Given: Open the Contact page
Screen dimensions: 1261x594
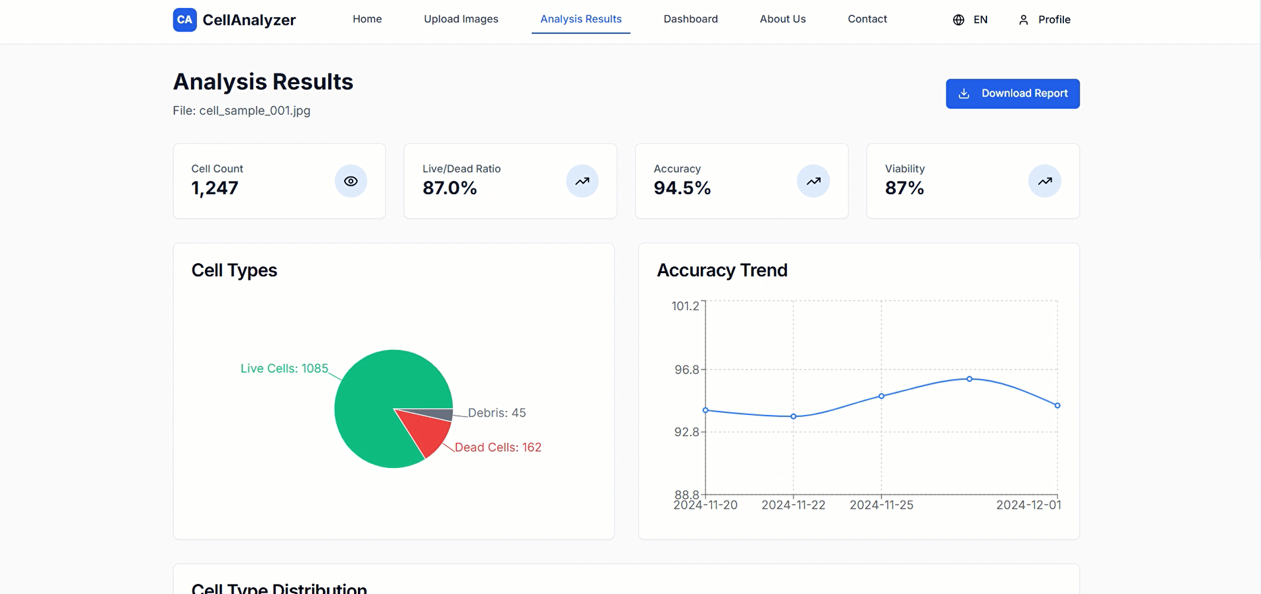Looking at the screenshot, I should click(x=867, y=19).
